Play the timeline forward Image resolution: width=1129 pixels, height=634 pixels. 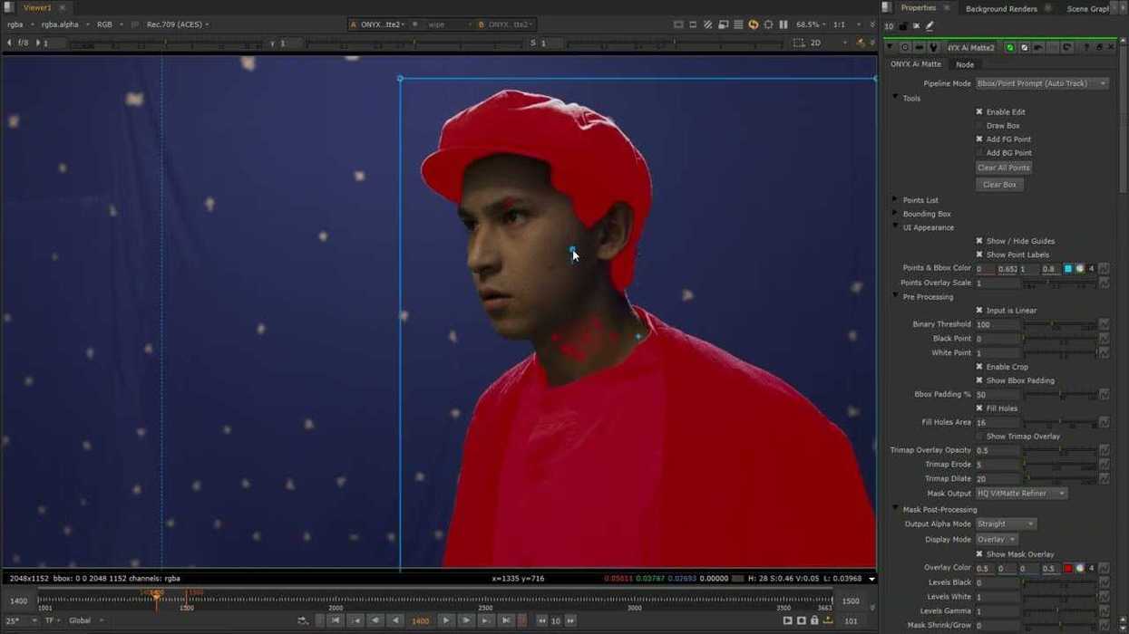tap(445, 620)
